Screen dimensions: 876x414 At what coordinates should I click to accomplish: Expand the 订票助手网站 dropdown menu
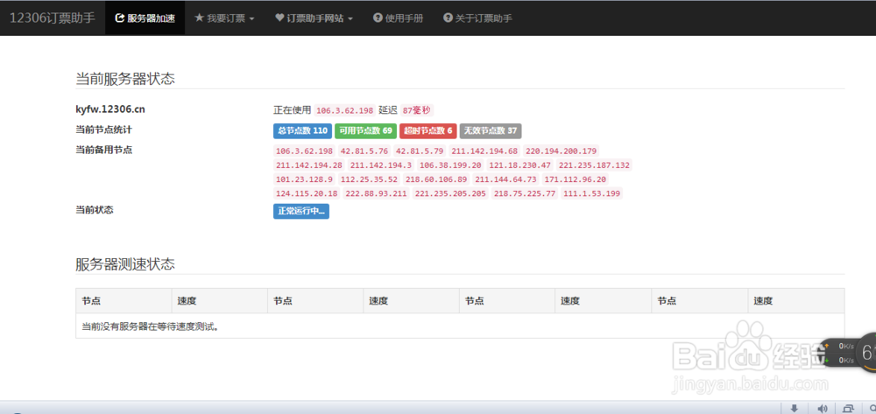coord(314,18)
